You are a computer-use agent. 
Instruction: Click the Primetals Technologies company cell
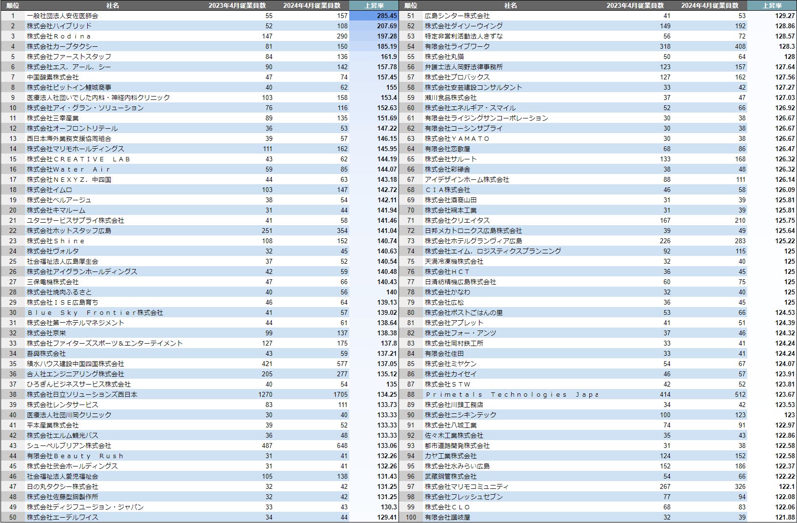point(511,394)
